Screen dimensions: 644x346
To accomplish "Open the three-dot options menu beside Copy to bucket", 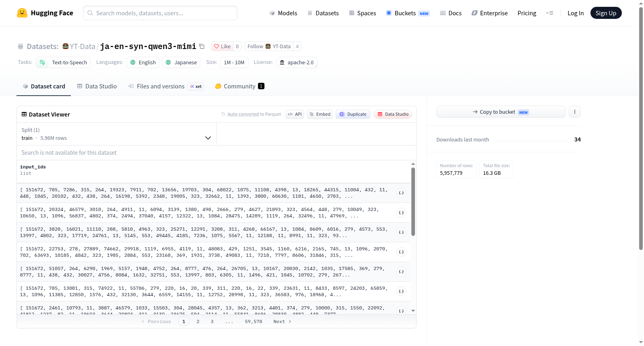I will pyautogui.click(x=575, y=112).
